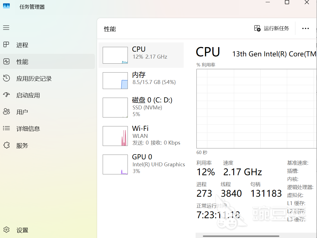
Task: Click the 虚拟化: label
Action: coord(295,195)
